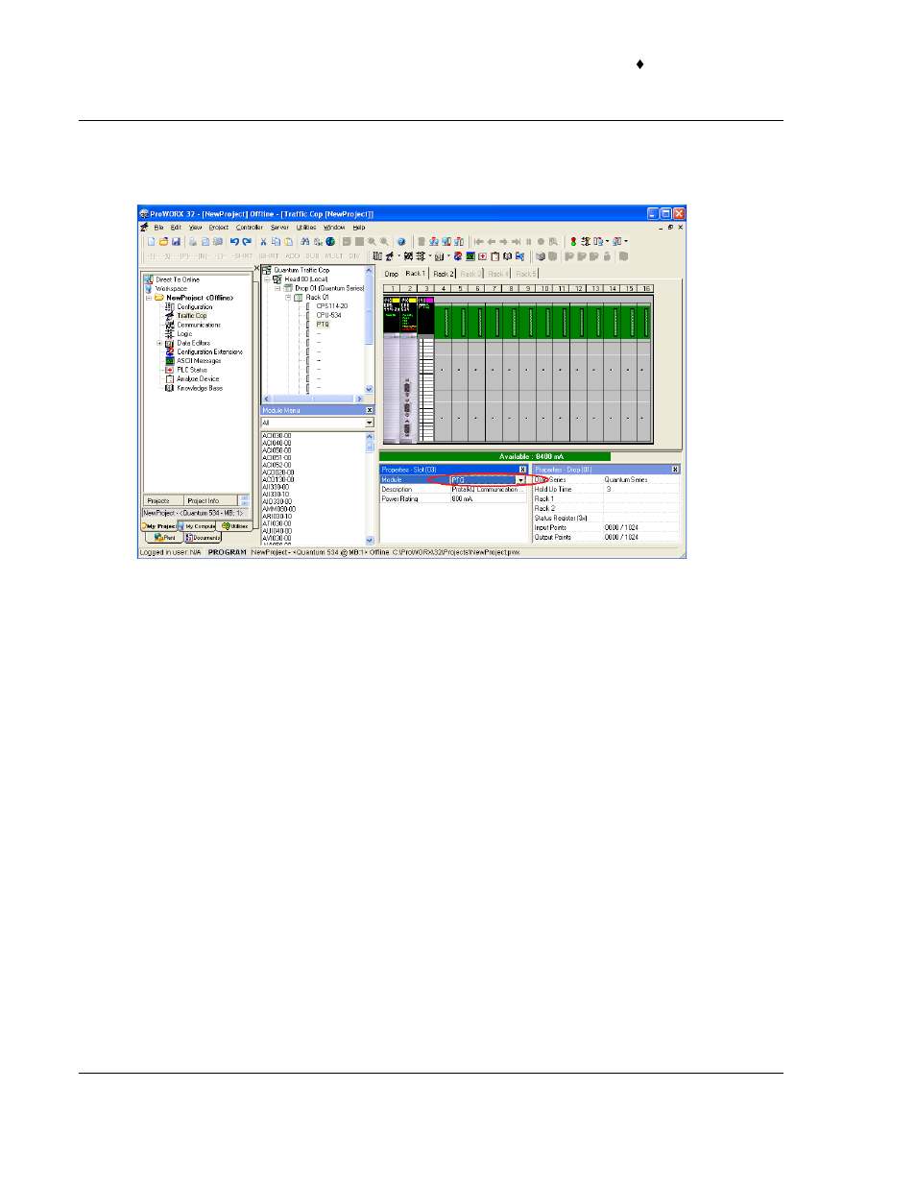Switch to the Rack 2 tab
The width and height of the screenshot is (916, 1186).
(443, 274)
